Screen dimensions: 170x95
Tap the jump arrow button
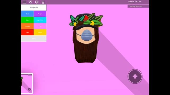(x=135, y=76)
